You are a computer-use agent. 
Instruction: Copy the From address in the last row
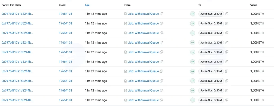pyautogui.click(x=161, y=100)
